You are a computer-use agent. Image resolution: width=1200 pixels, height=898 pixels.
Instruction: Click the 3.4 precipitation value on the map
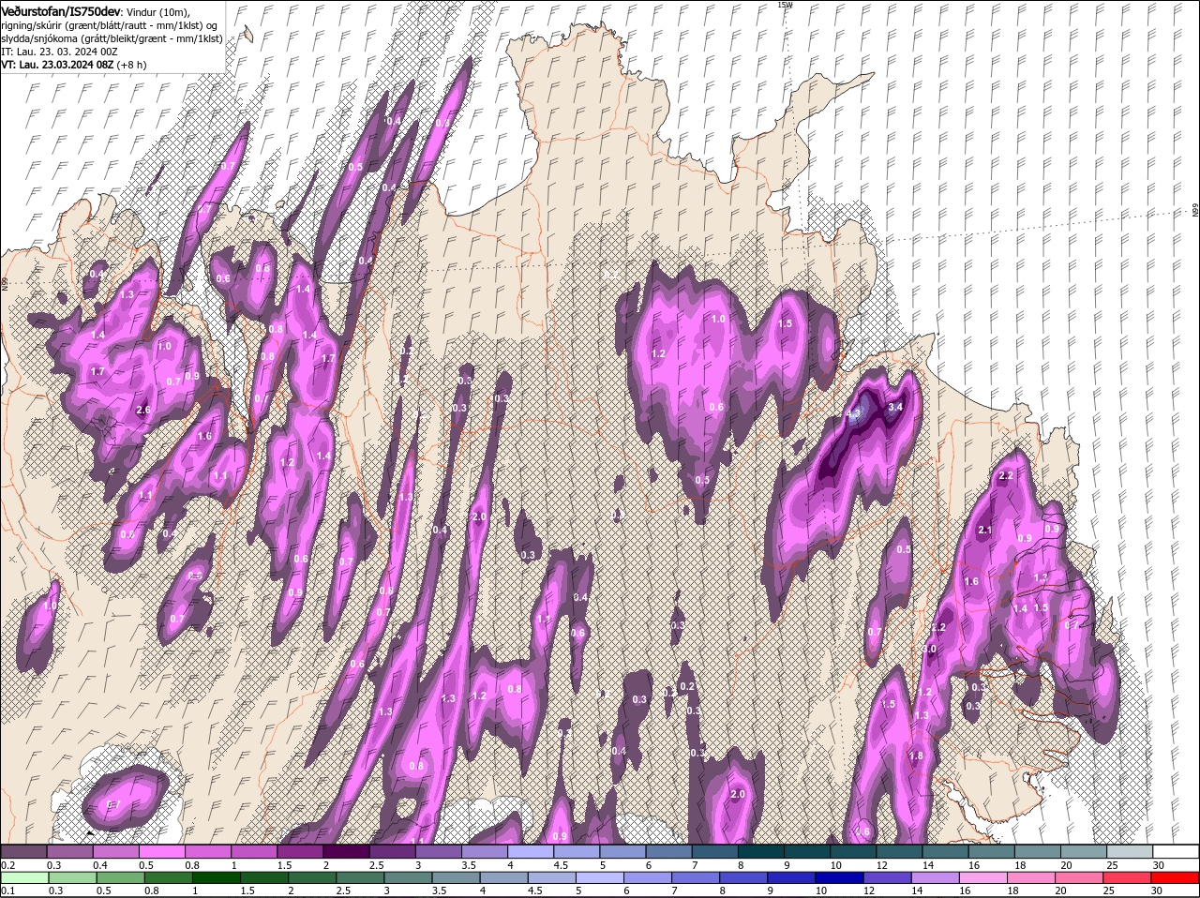click(x=894, y=407)
